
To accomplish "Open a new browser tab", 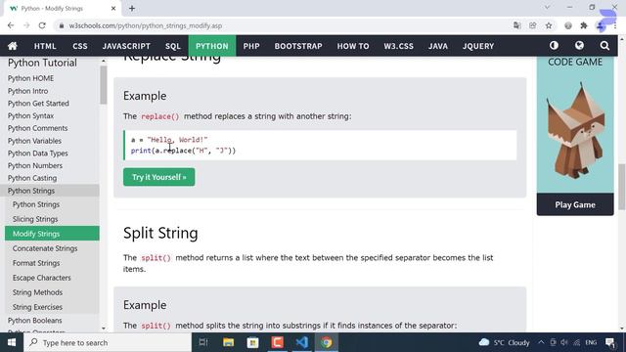I will (132, 9).
